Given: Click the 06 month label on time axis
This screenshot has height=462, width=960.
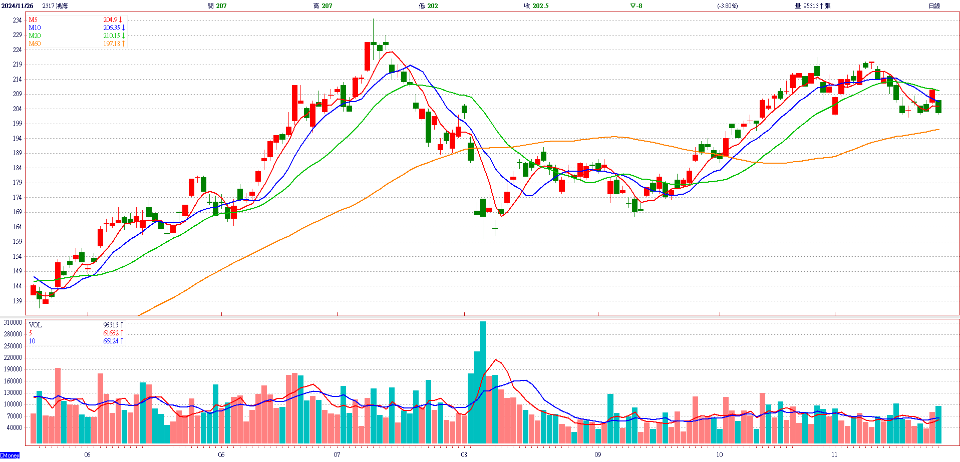Looking at the screenshot, I should pos(221,455).
